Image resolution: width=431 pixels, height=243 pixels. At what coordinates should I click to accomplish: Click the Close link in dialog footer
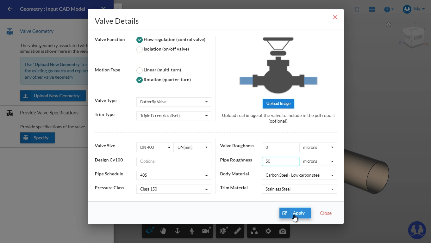326,213
